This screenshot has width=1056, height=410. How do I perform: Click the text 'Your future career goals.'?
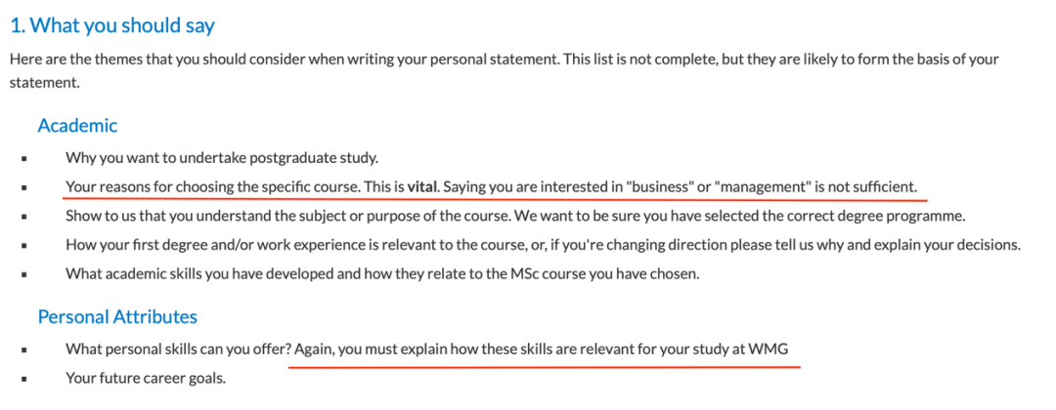coord(146,378)
